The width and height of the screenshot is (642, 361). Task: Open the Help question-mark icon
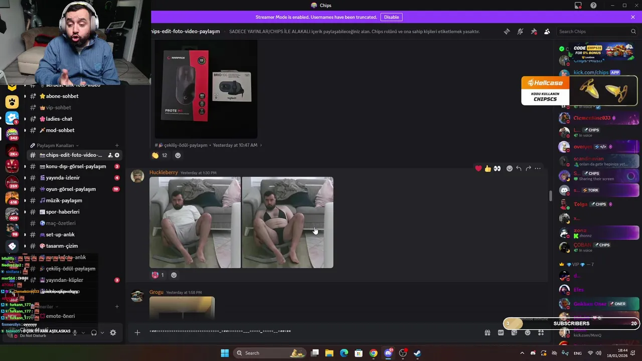(593, 6)
